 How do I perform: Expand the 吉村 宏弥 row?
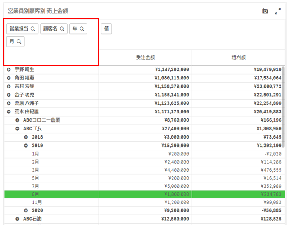[x=9, y=87]
